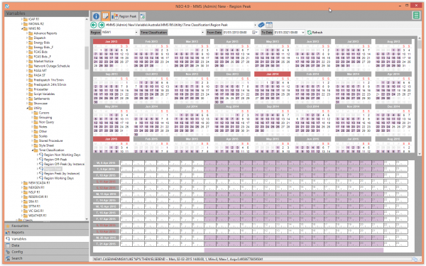Go forward with the green right arrow
Screen dimensions: 426x266
coord(102,25)
